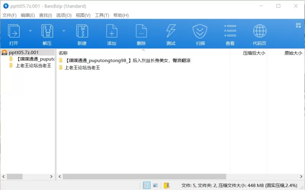305x190 pixels.
Task: Click the View (查看) list icon
Action: point(230,31)
